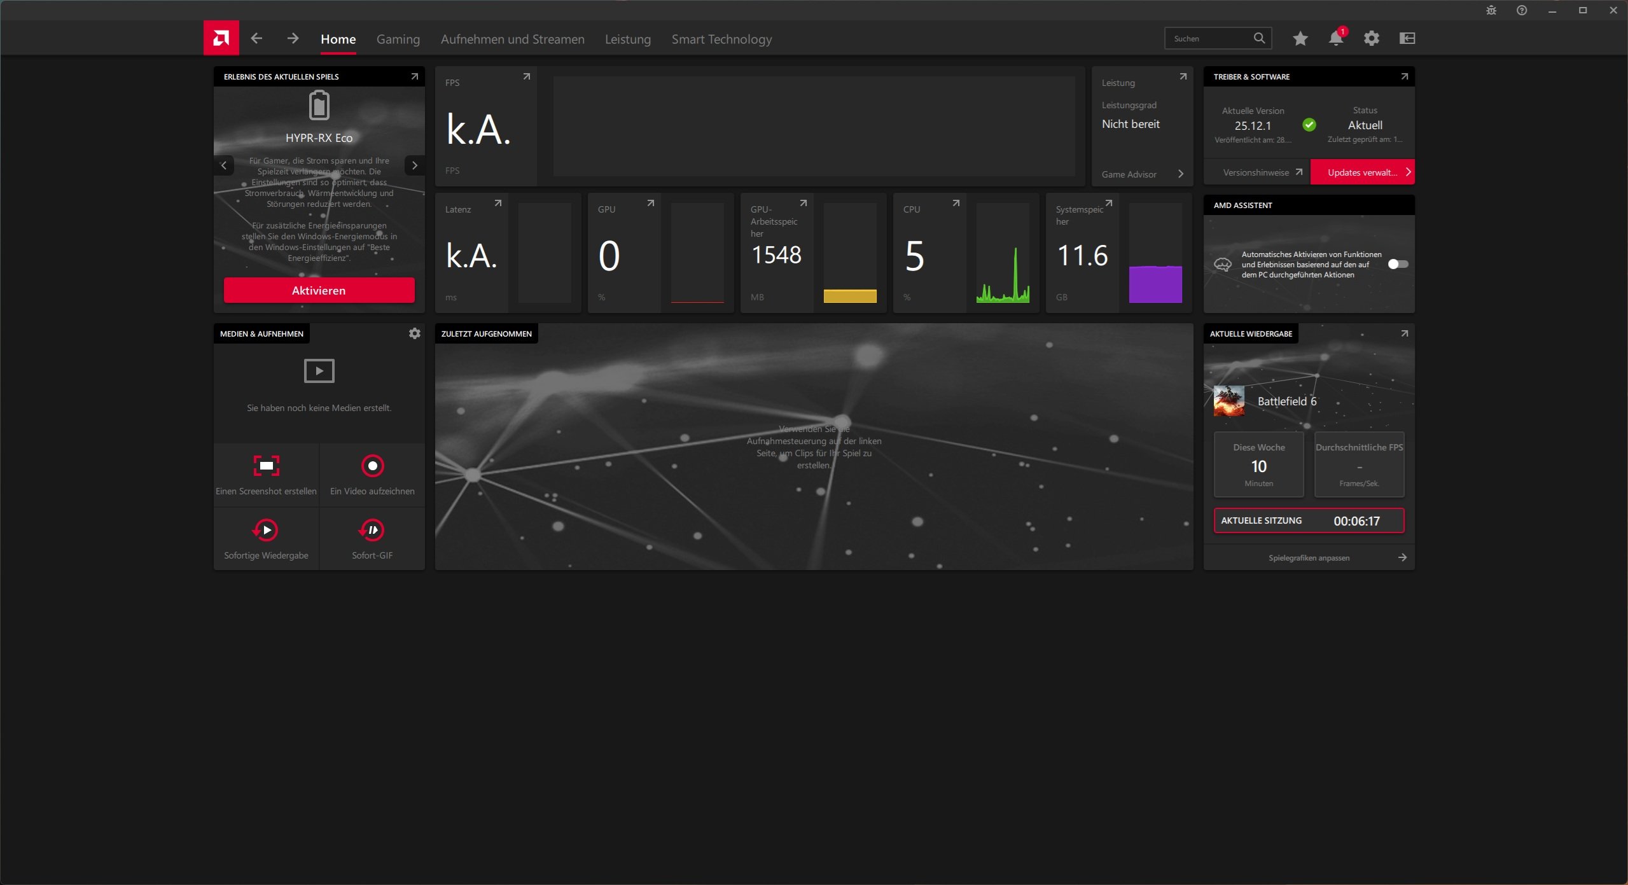The image size is (1628, 885).
Task: Switch to the Gaming tab
Action: (x=398, y=39)
